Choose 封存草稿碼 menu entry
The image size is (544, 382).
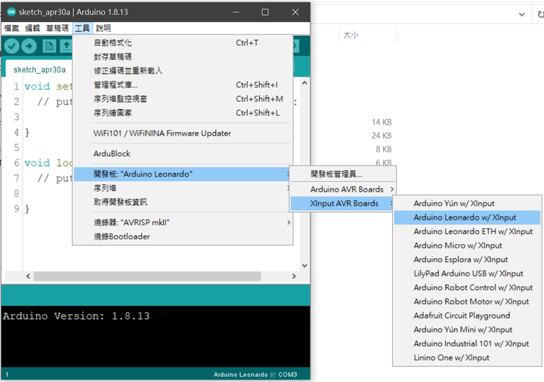click(x=183, y=57)
